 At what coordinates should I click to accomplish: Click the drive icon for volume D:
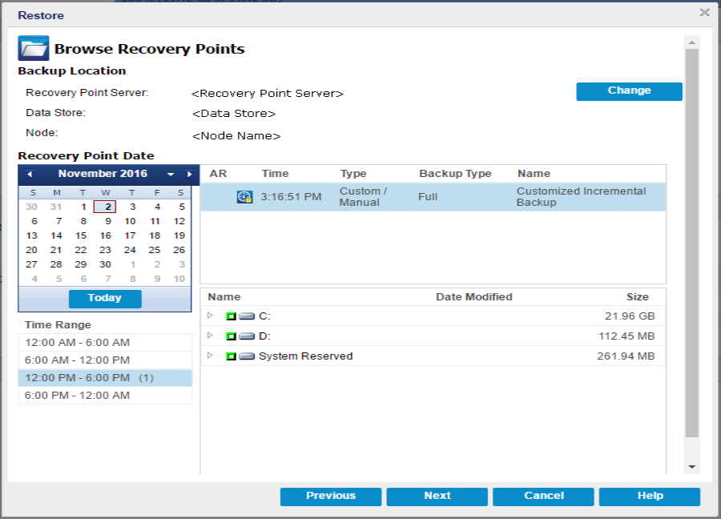tap(247, 336)
